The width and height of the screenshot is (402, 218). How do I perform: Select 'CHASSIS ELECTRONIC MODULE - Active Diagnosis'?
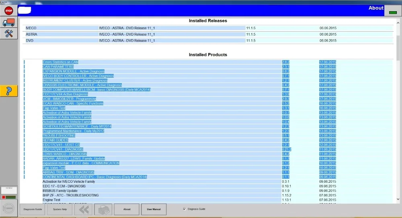click(82, 85)
